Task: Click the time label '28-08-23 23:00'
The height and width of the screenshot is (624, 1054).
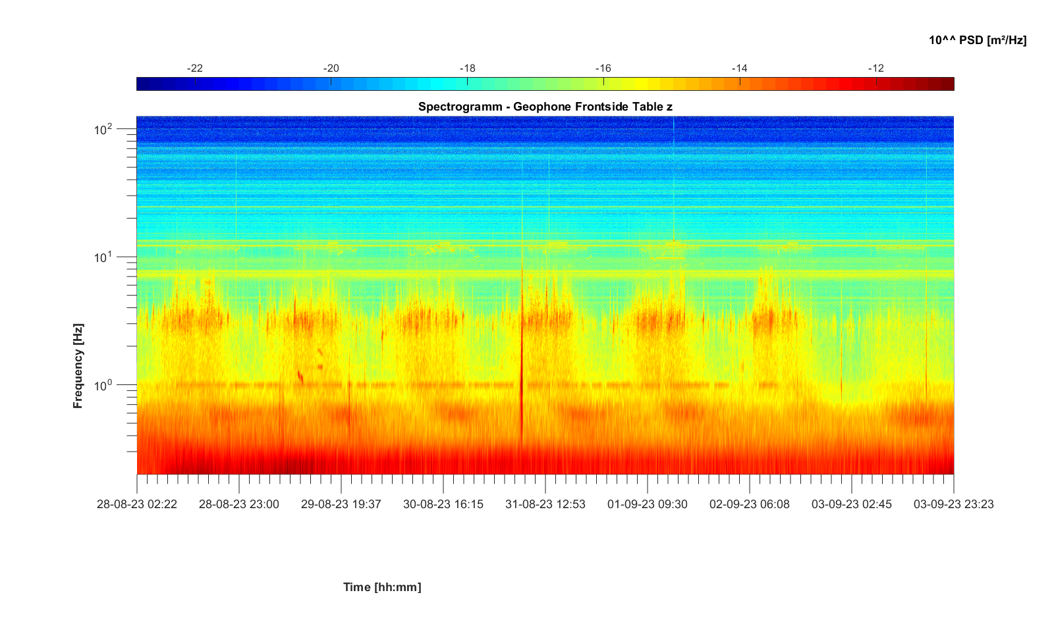Action: click(239, 504)
